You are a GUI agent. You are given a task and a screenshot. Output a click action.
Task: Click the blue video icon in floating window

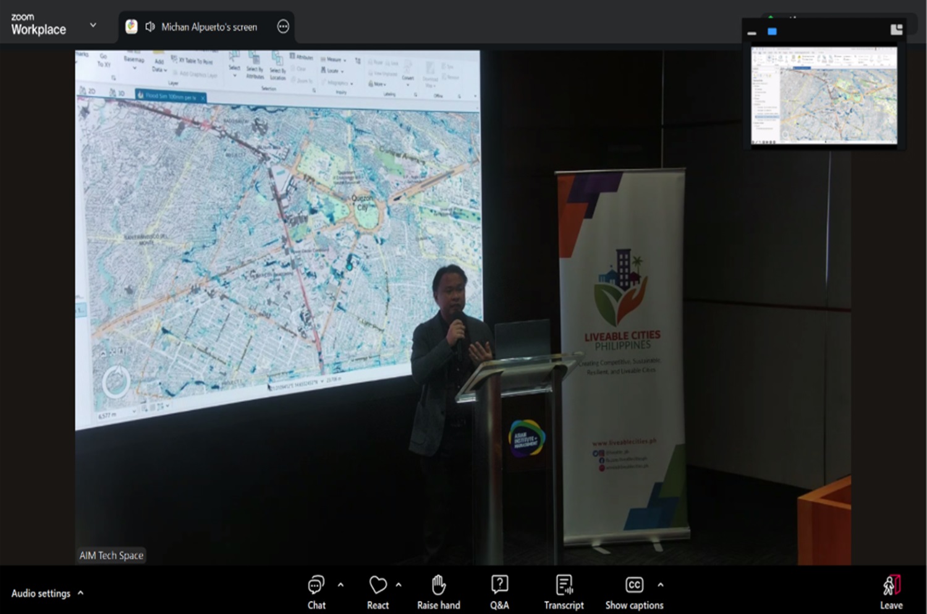772,32
